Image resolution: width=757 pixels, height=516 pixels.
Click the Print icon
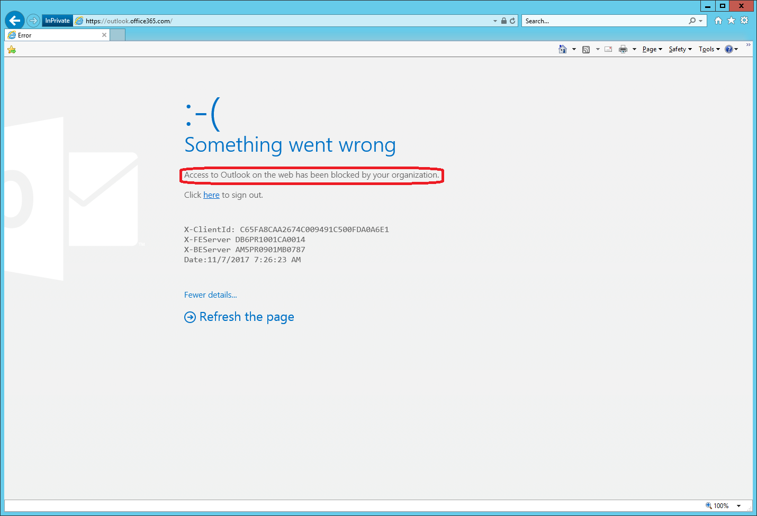(623, 49)
